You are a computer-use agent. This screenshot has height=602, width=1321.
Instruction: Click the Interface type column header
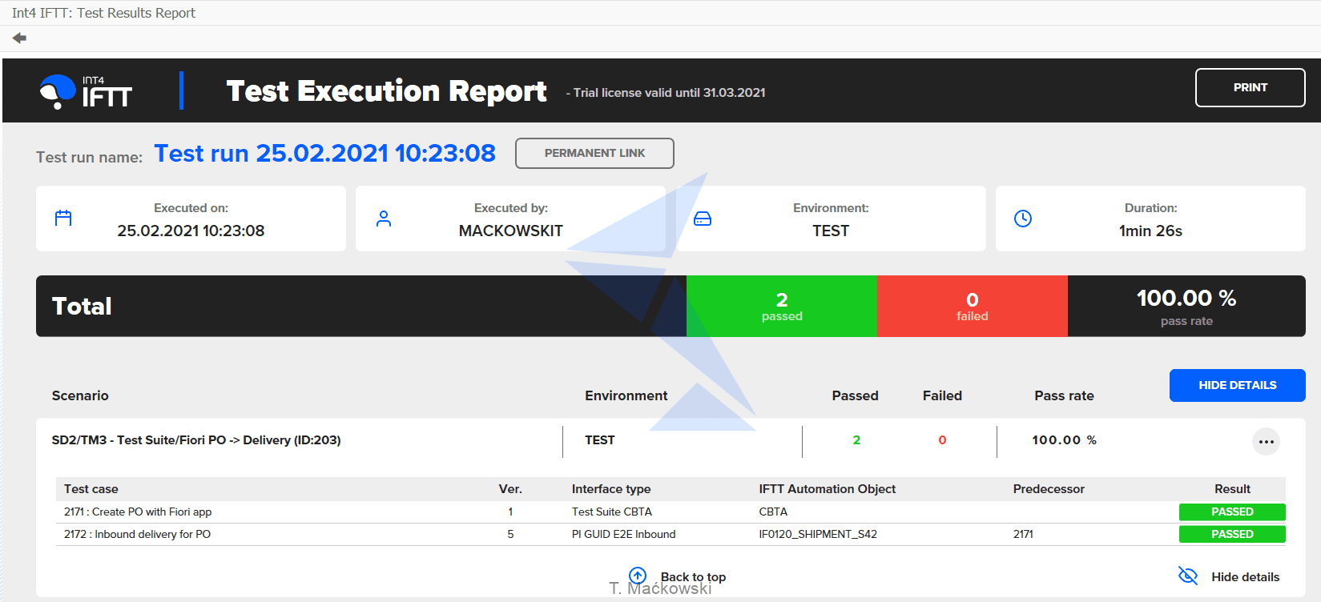[x=611, y=489]
